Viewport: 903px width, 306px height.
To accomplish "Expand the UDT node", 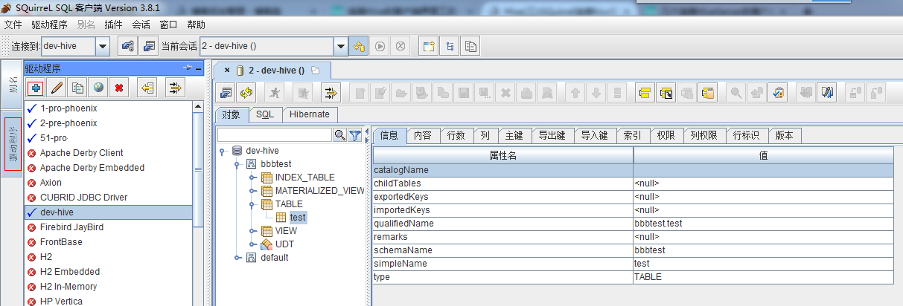I will [x=253, y=244].
